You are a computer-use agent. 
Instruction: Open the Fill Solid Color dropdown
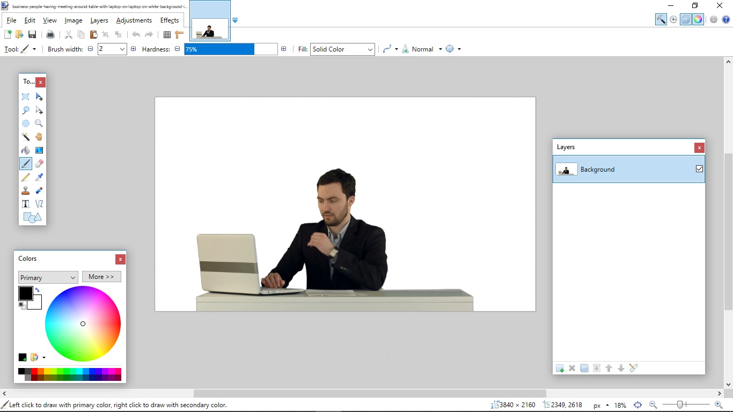[342, 49]
